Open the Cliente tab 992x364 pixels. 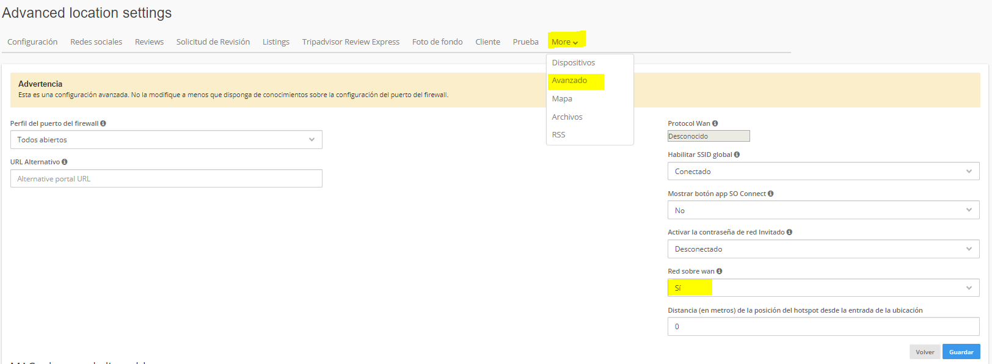coord(487,42)
